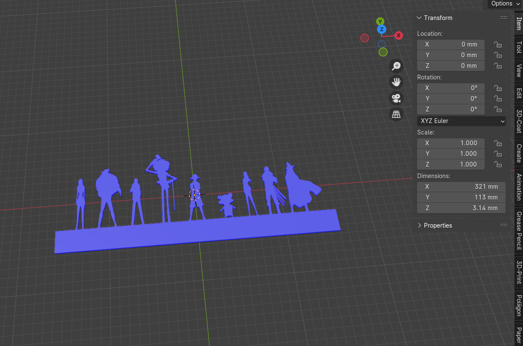This screenshot has width=523, height=346.
Task: Click the Scale X value field
Action: 451,143
